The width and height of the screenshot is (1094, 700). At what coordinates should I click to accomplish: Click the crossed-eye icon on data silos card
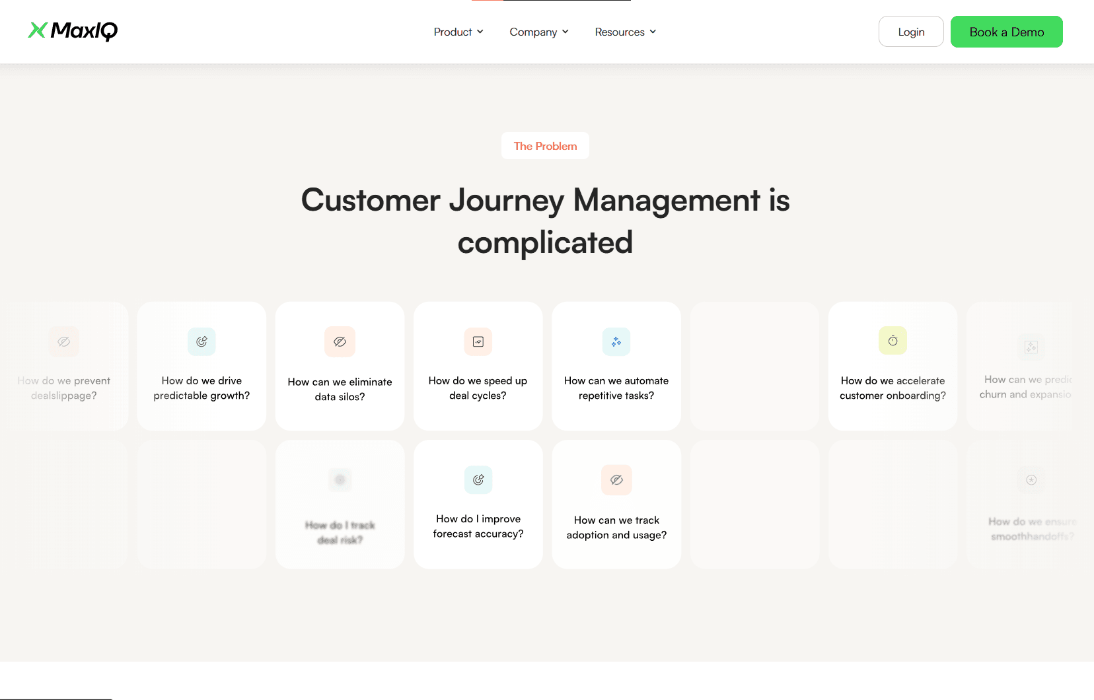tap(340, 341)
